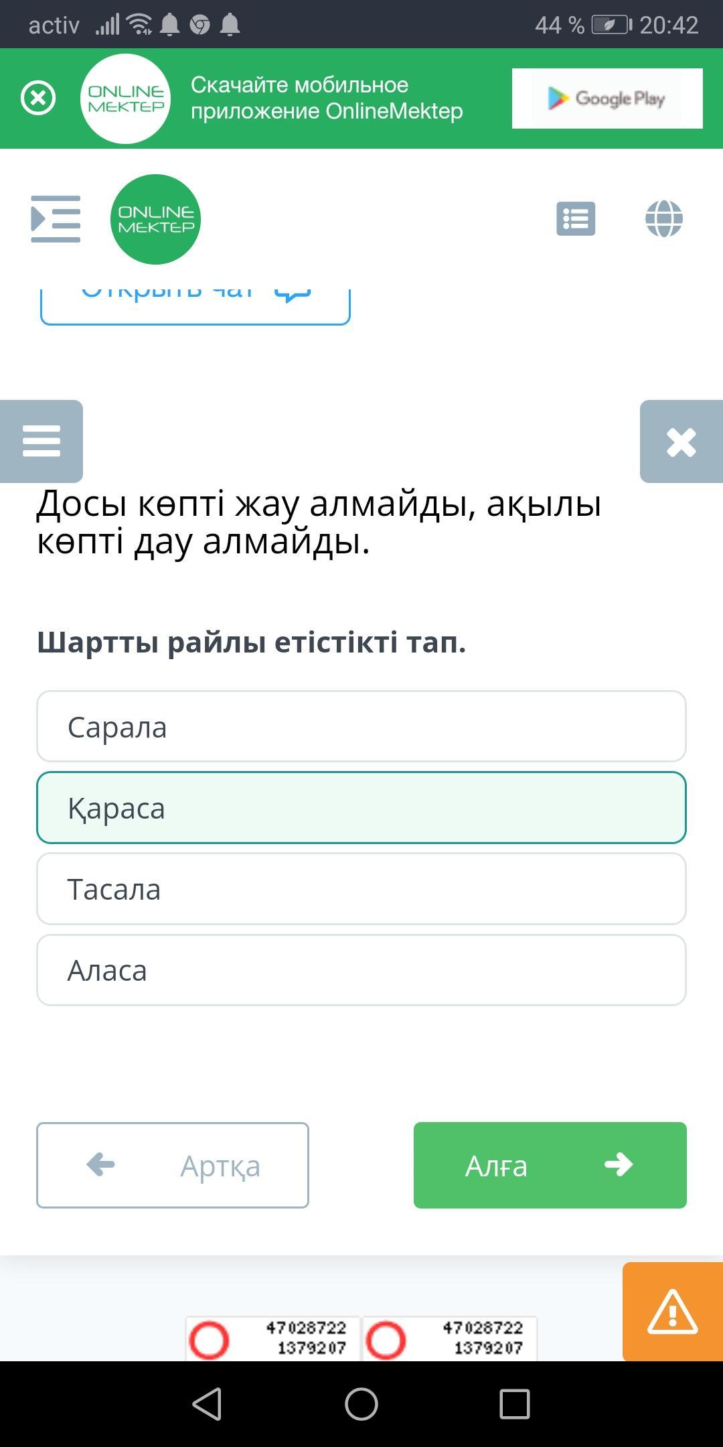Open the list view icon
Image resolution: width=723 pixels, height=1447 pixels.
pyautogui.click(x=576, y=219)
